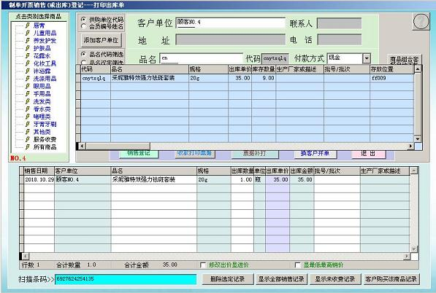Click the 销售登记 button

click(139, 154)
